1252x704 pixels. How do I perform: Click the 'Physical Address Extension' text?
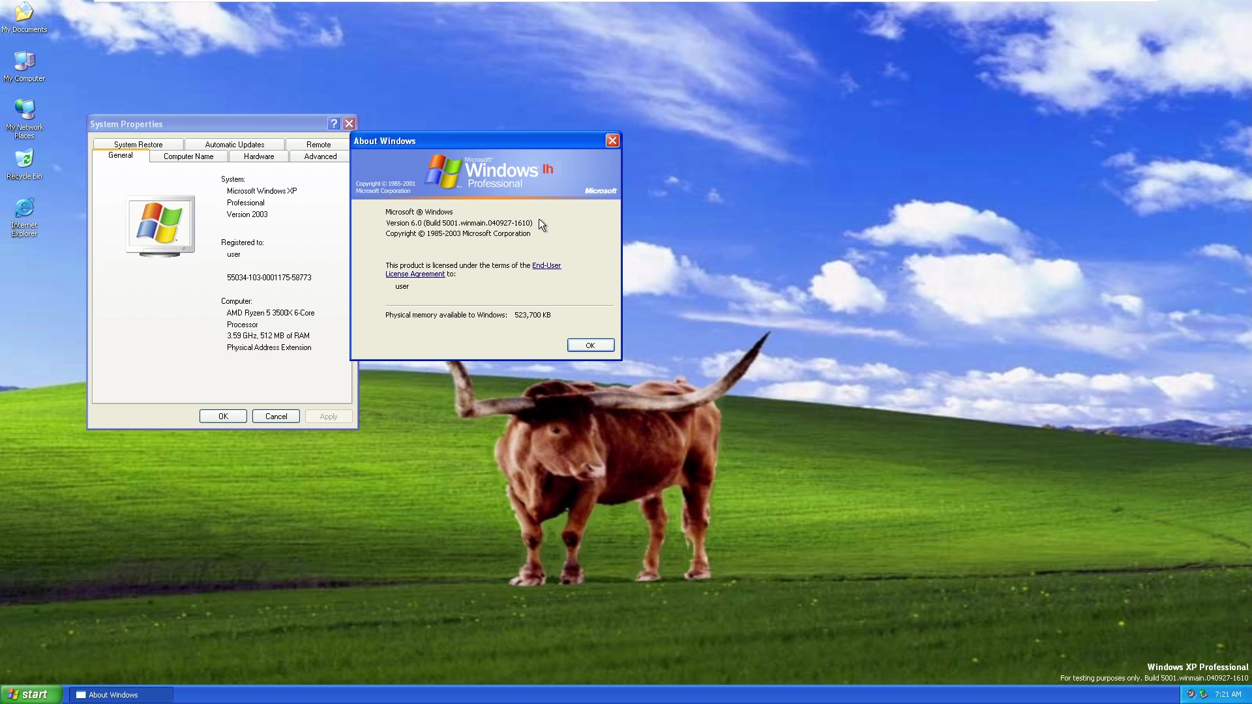pyautogui.click(x=269, y=347)
